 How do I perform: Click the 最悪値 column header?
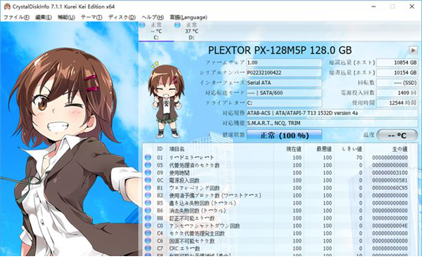324,149
